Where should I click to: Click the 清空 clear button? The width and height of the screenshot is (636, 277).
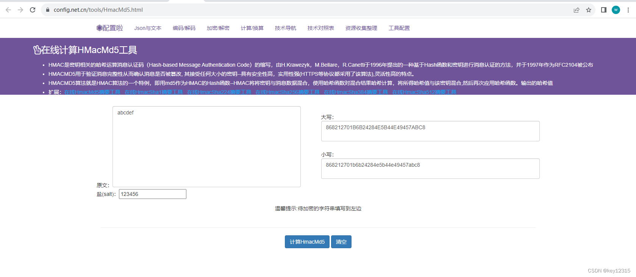click(x=341, y=242)
